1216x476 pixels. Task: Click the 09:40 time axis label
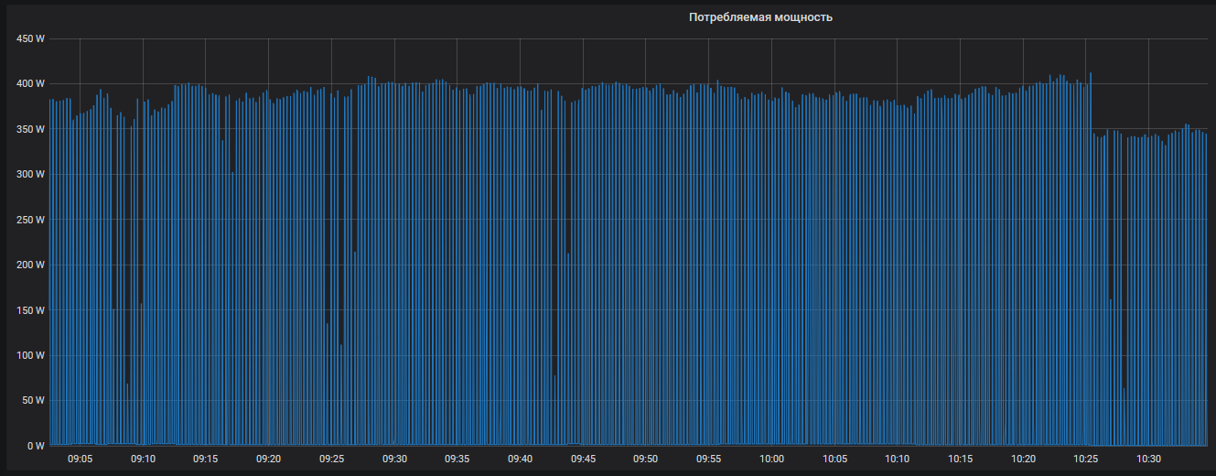[x=520, y=459]
